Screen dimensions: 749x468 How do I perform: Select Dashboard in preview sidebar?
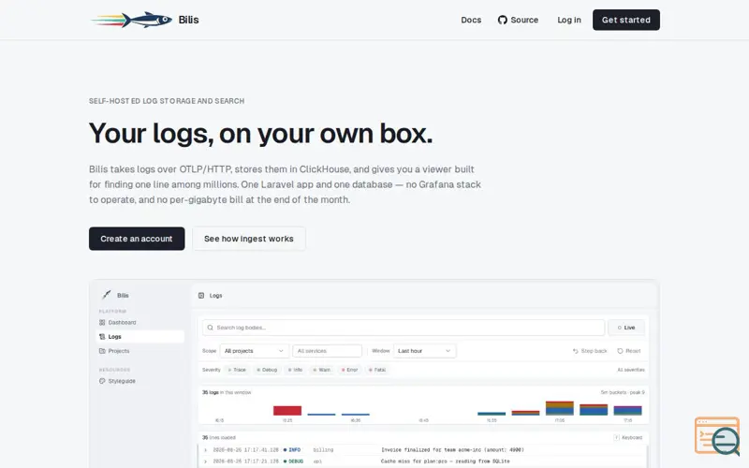click(140, 322)
